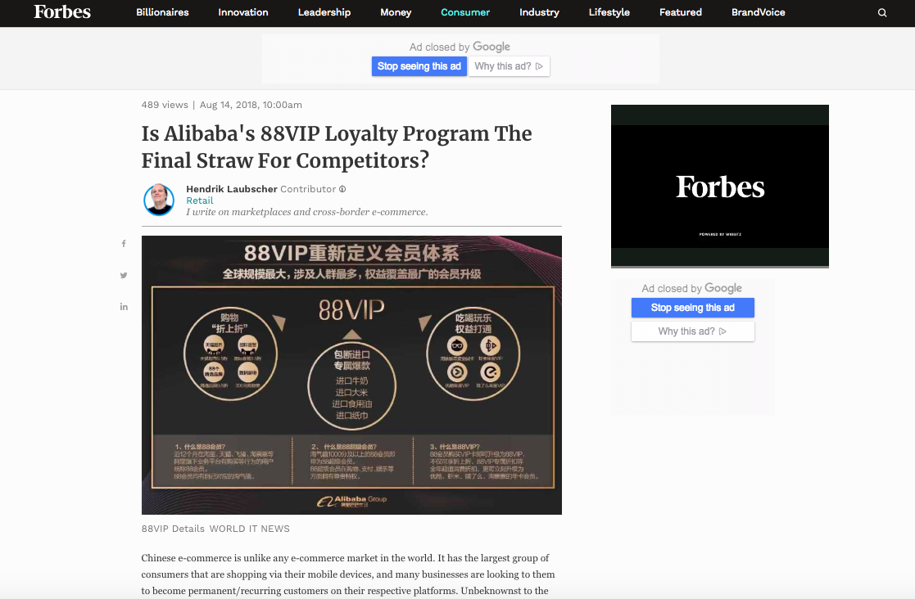Click top 'Stop seeing this ad' button

[419, 66]
